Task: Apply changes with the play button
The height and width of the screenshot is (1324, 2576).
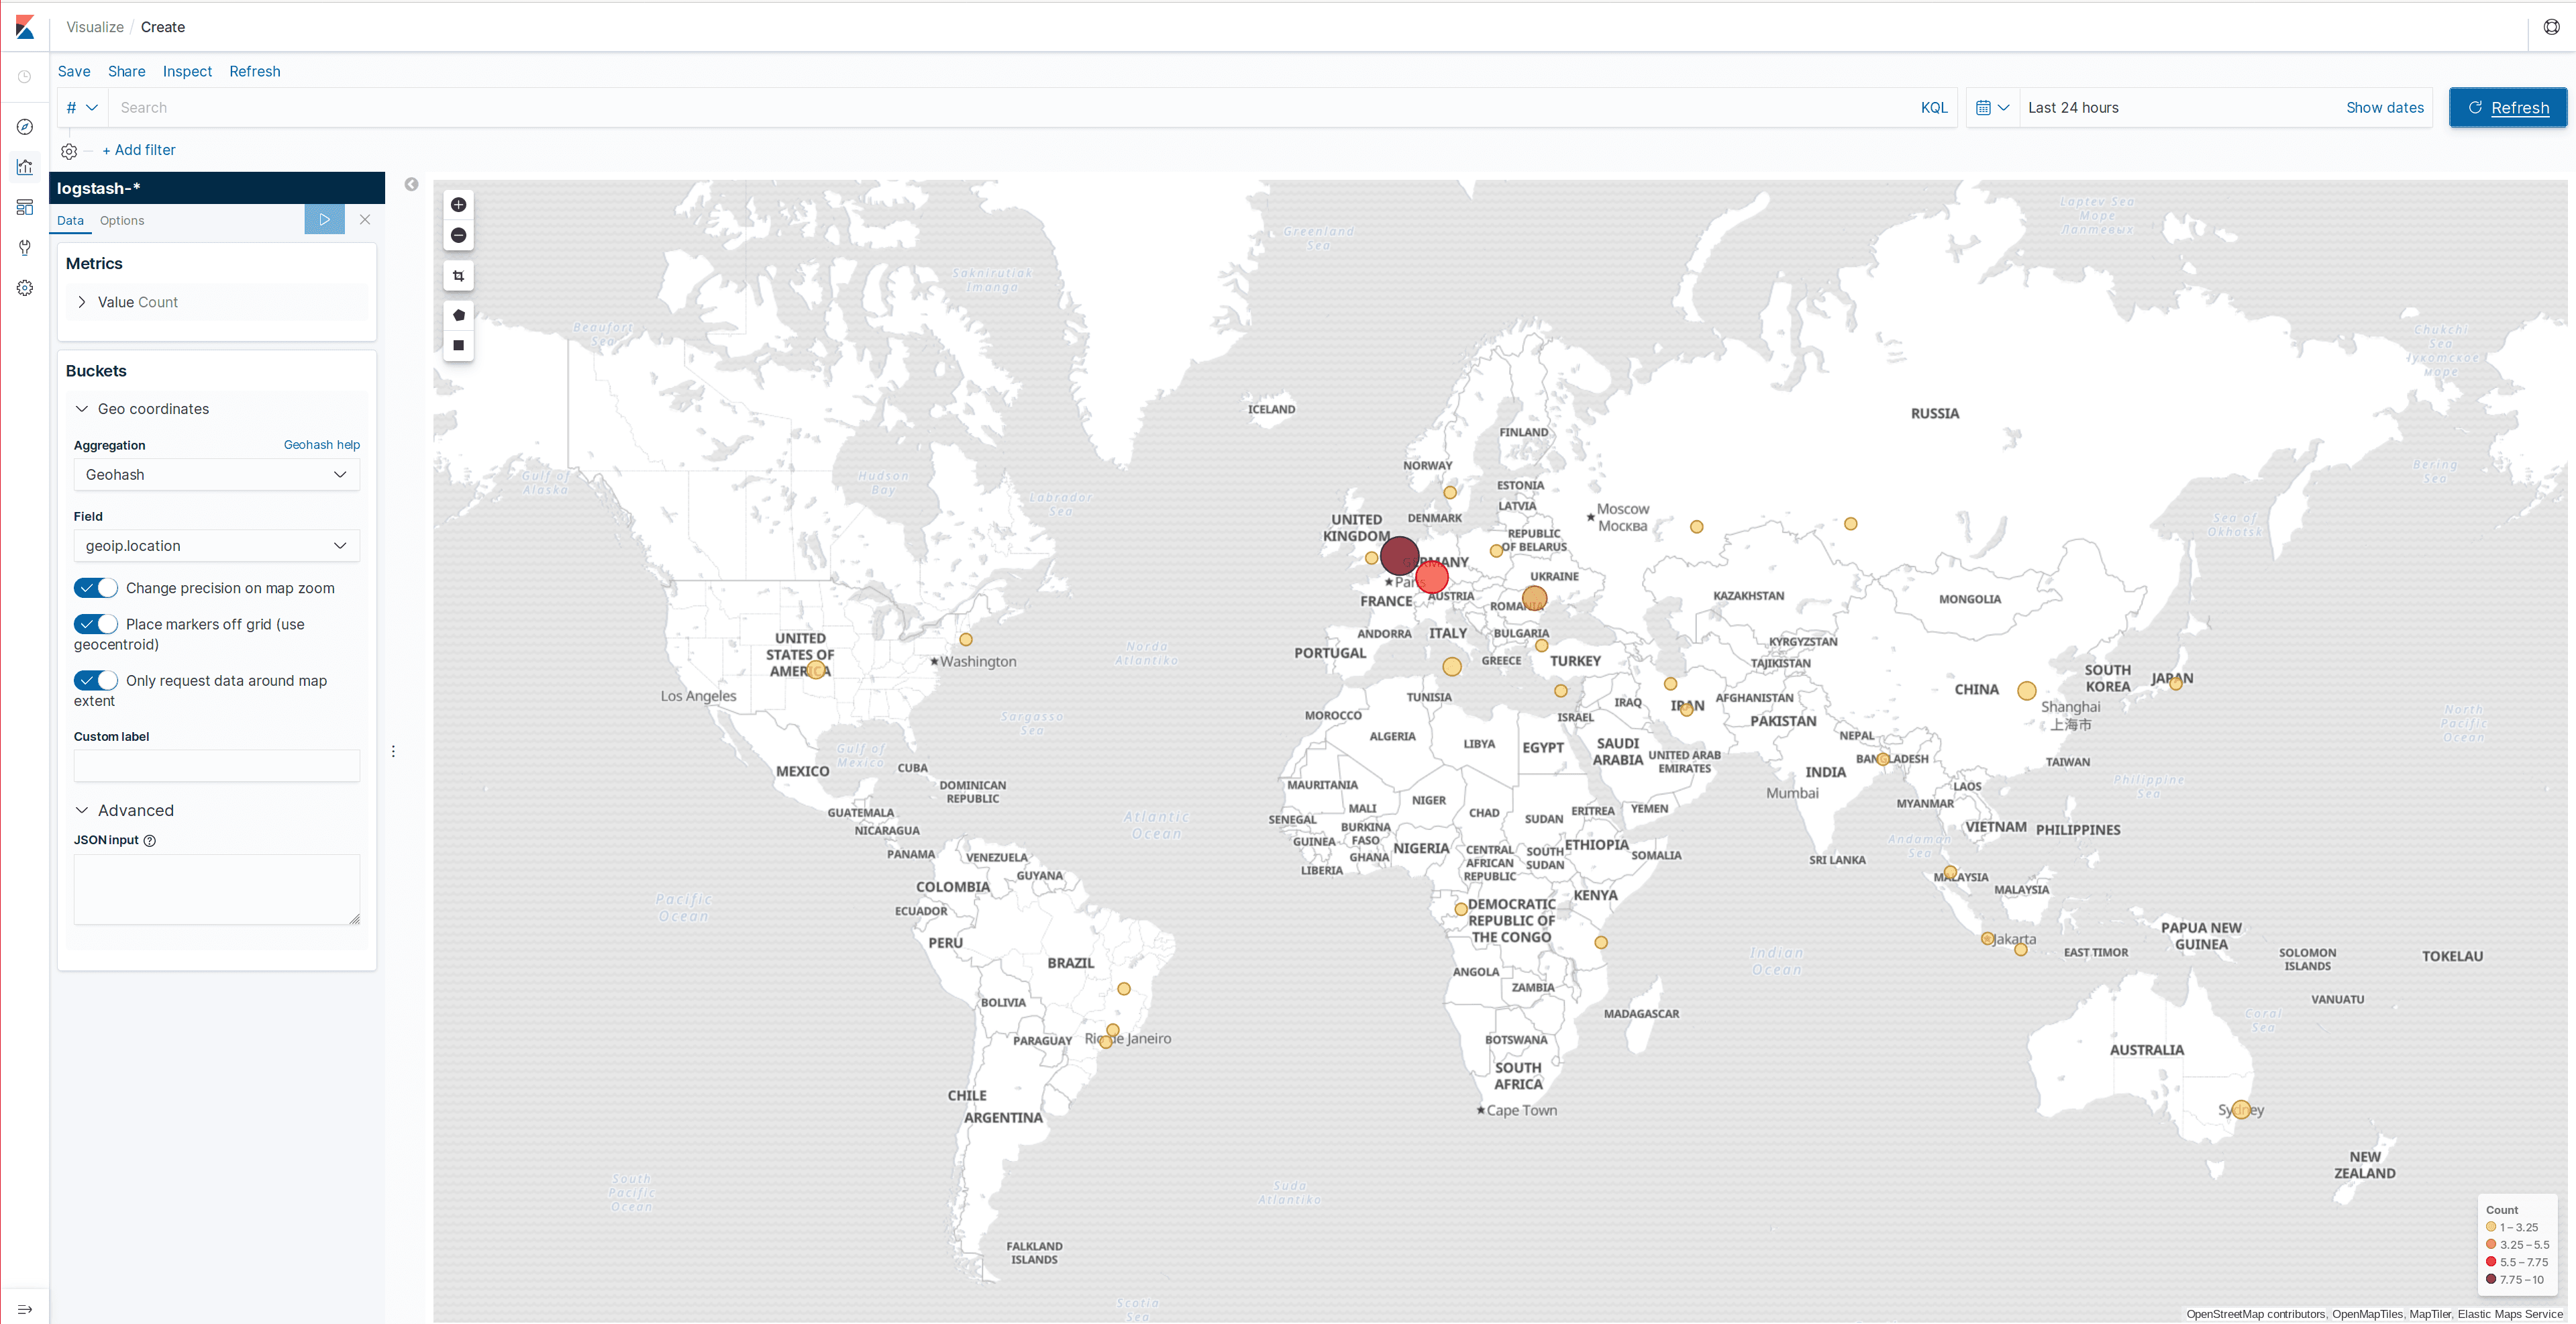Action: (x=324, y=219)
